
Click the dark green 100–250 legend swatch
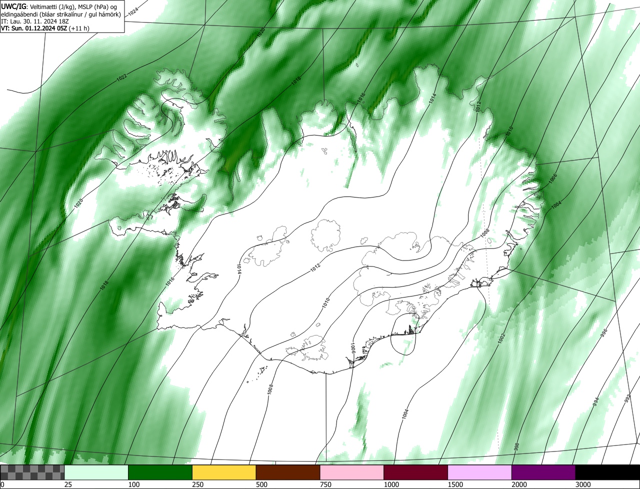tap(160, 472)
